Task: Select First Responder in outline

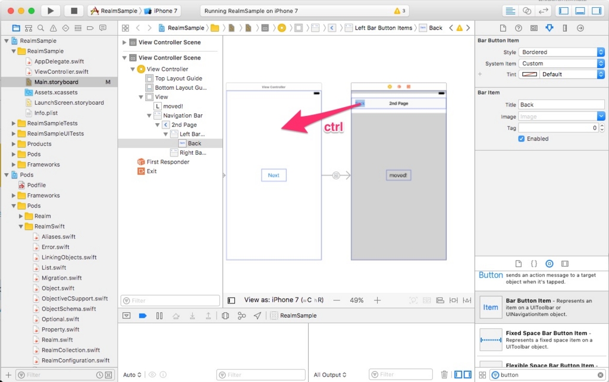Action: point(168,162)
